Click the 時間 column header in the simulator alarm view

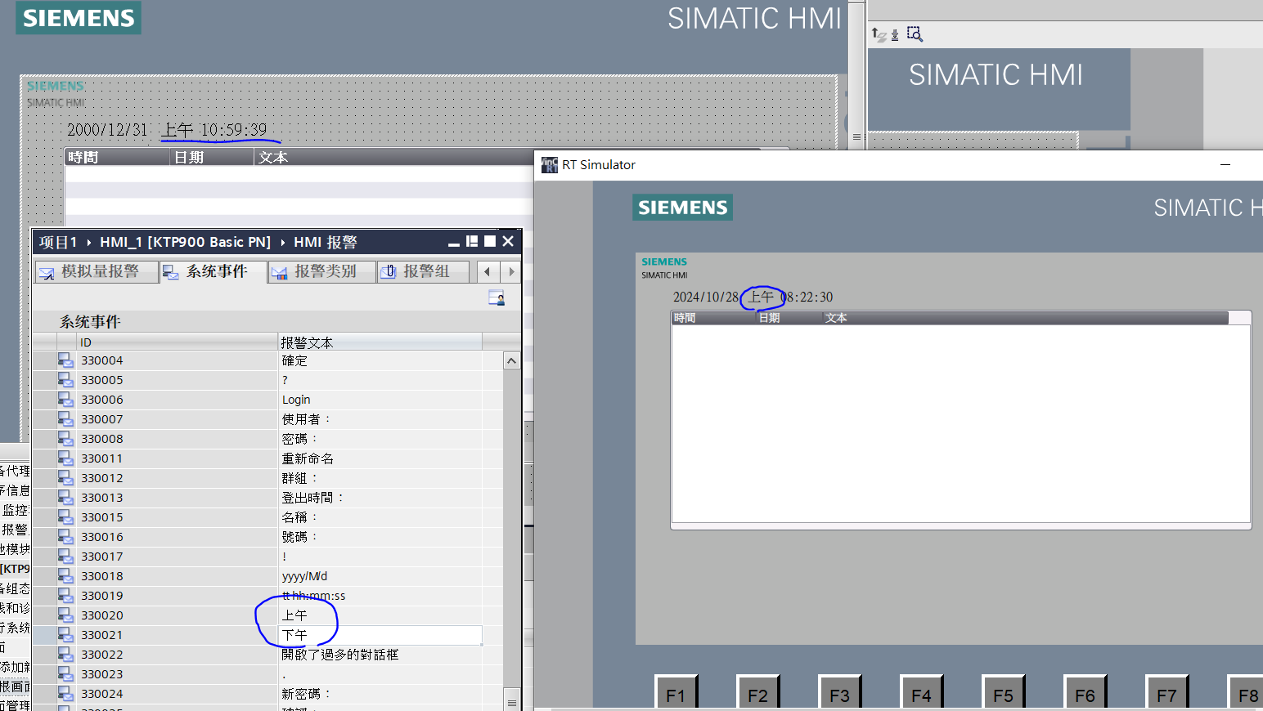click(713, 318)
